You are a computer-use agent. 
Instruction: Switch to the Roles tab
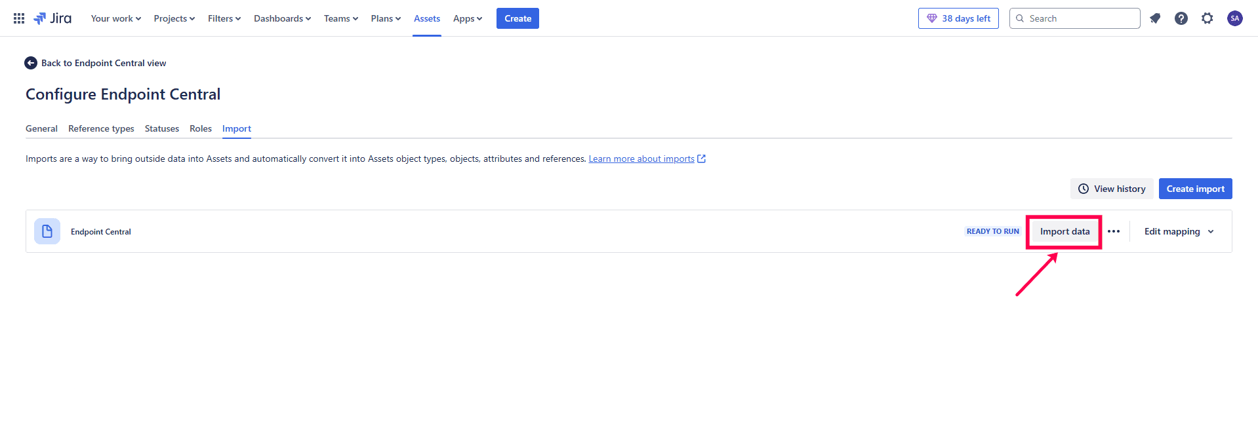201,128
